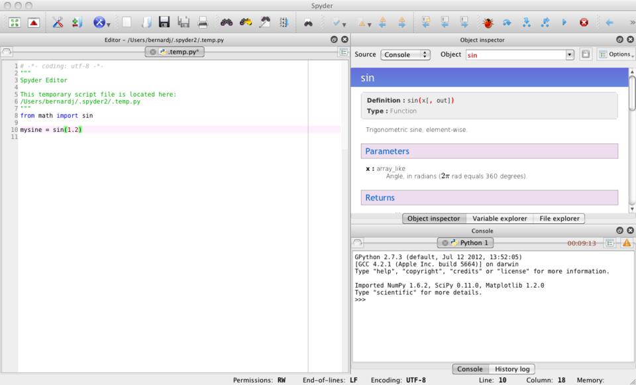636x385 pixels.
Task: Click the binoculars Find text icon
Action: click(x=226, y=23)
